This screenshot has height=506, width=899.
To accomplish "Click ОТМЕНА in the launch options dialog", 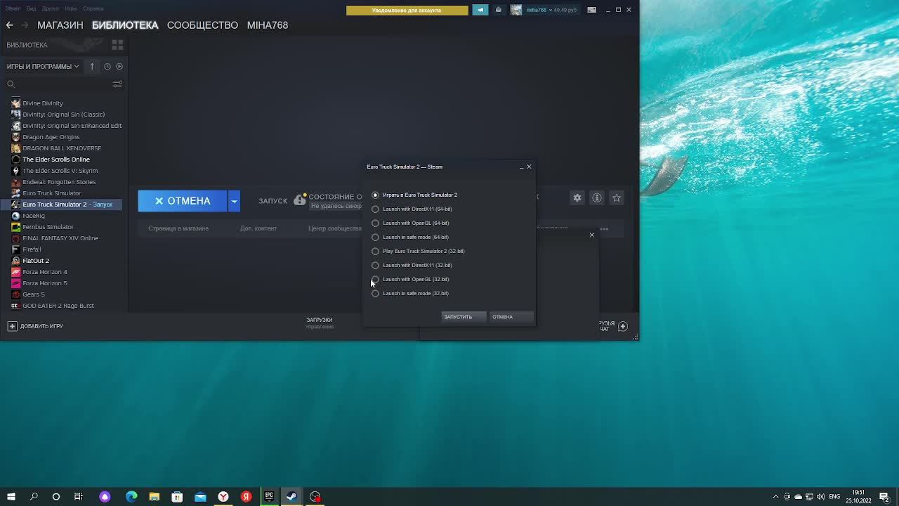I will coord(511,317).
